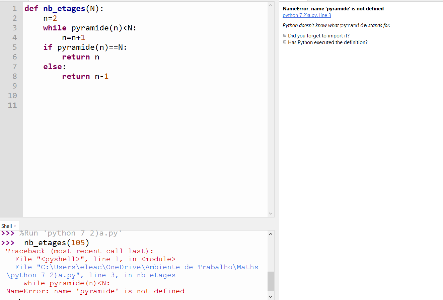Screen dimensions: 443x300
Task: Place cursor on 'return n-1' line
Action: point(85,77)
